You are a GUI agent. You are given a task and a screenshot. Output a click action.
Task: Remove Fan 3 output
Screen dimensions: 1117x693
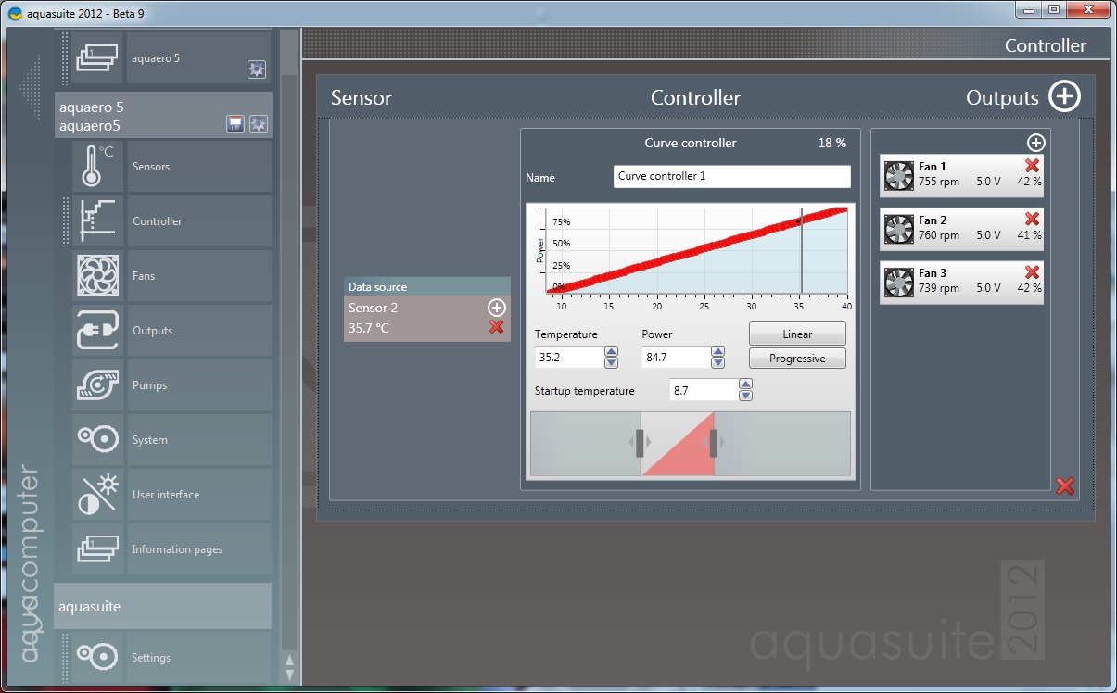point(1032,272)
